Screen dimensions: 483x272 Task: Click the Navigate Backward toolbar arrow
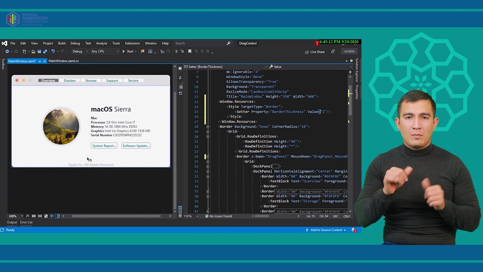(x=7, y=51)
